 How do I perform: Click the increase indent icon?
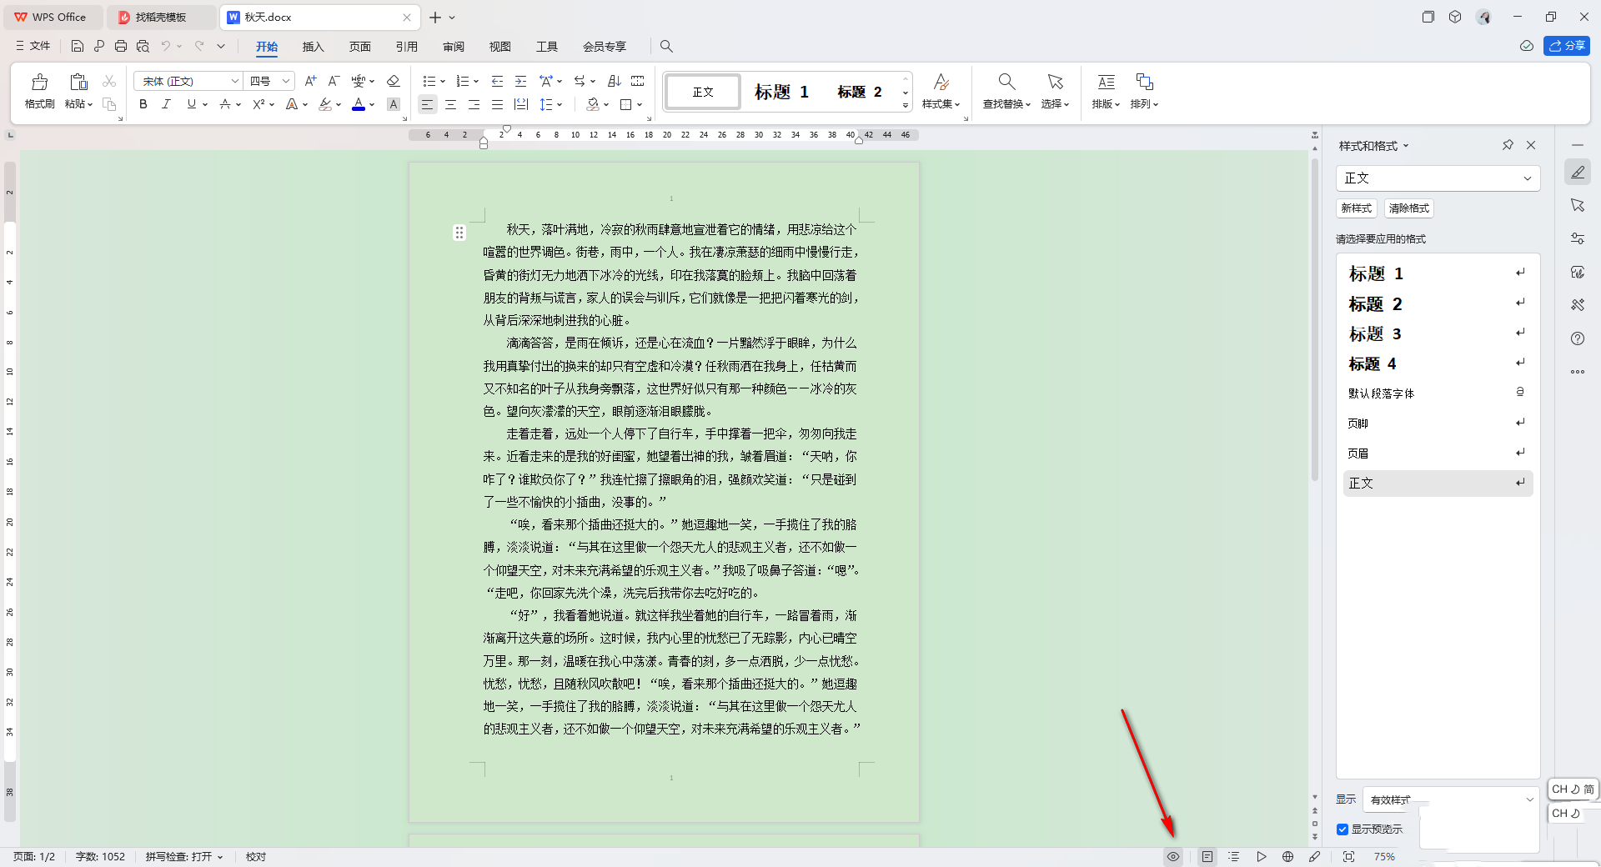(x=521, y=81)
